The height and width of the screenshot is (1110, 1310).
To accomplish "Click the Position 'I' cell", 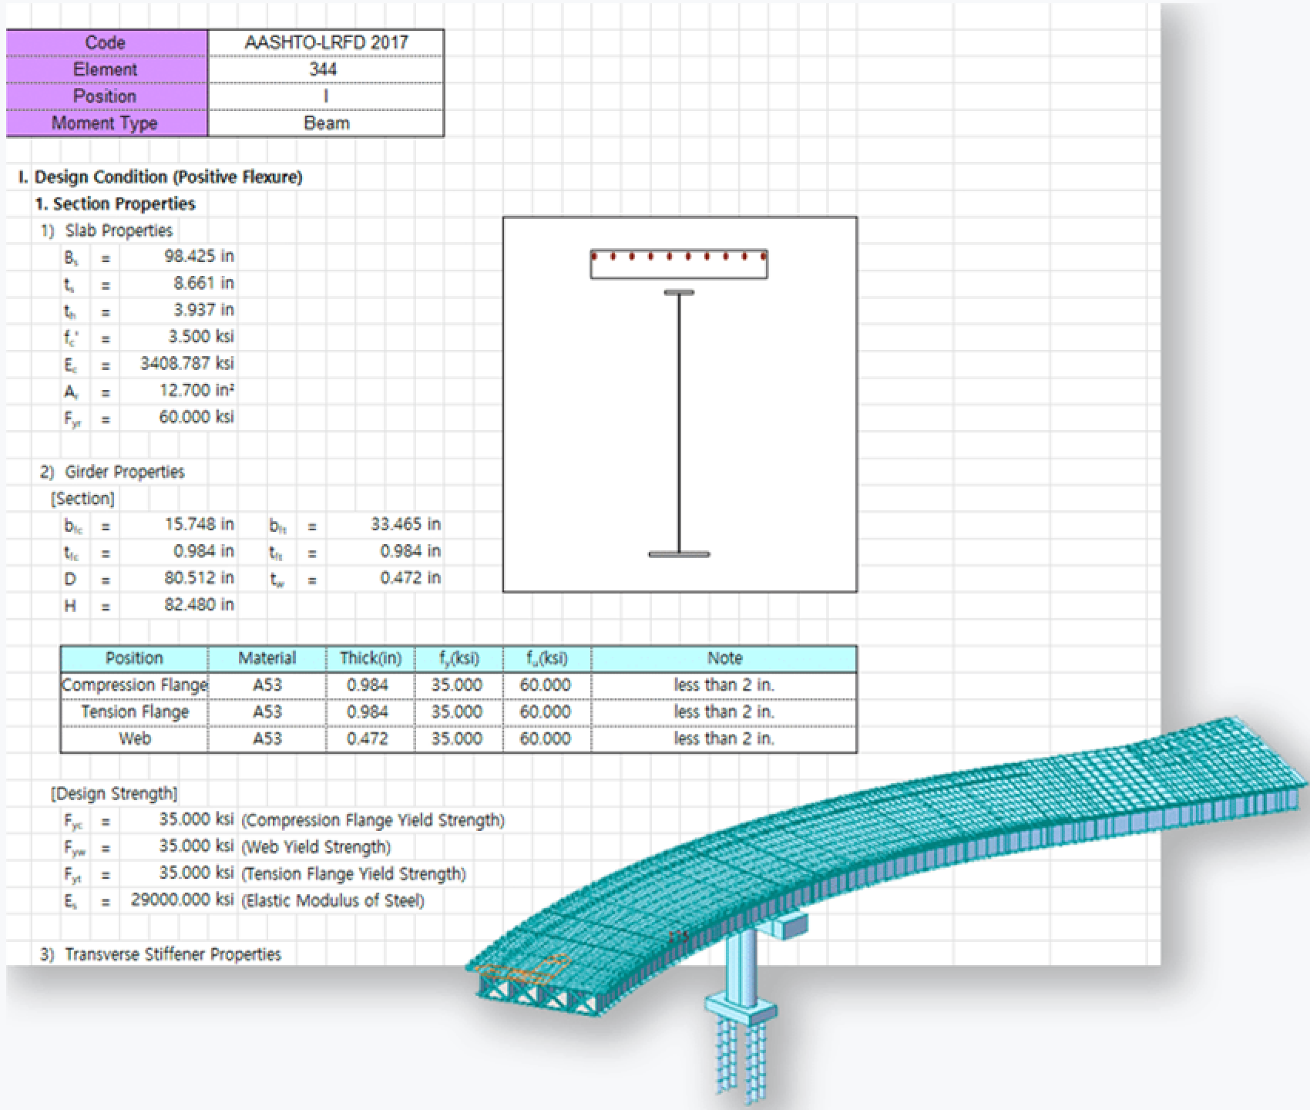I will pyautogui.click(x=327, y=96).
